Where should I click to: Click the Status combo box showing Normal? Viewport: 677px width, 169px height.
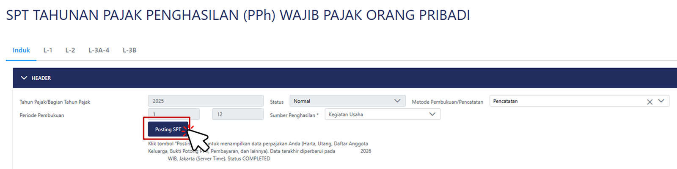coord(341,101)
